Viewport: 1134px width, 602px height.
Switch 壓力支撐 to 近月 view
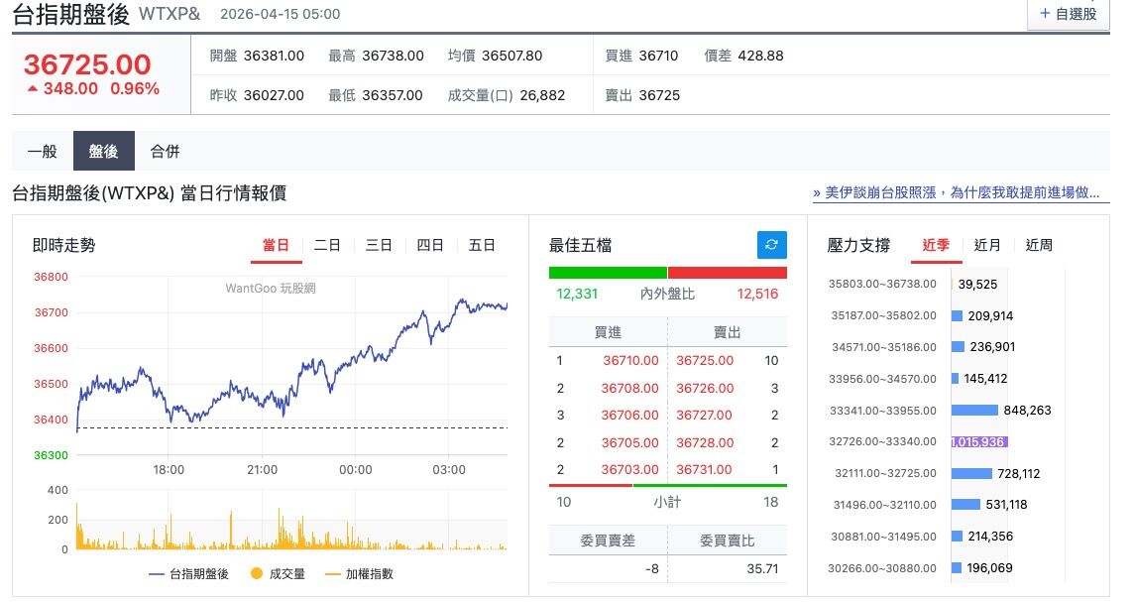(987, 244)
